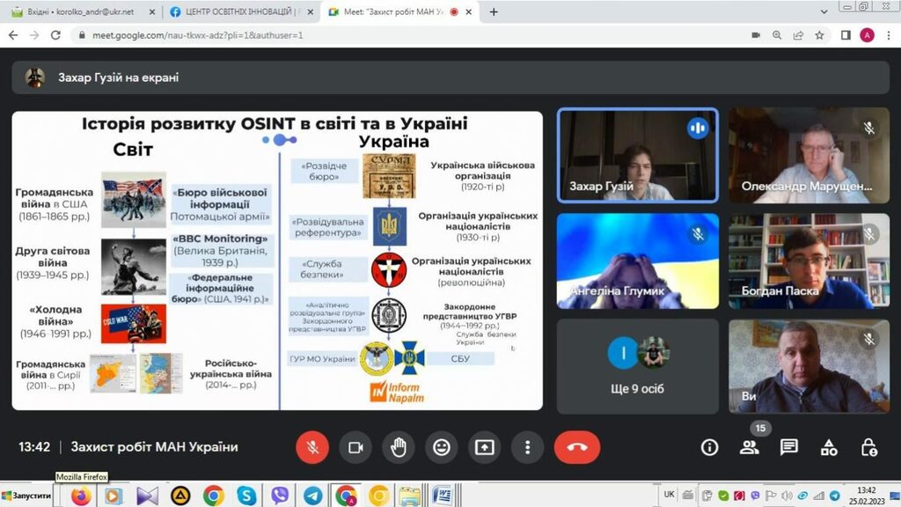Raise hand in the meeting
The height and width of the screenshot is (507, 901).
[399, 447]
